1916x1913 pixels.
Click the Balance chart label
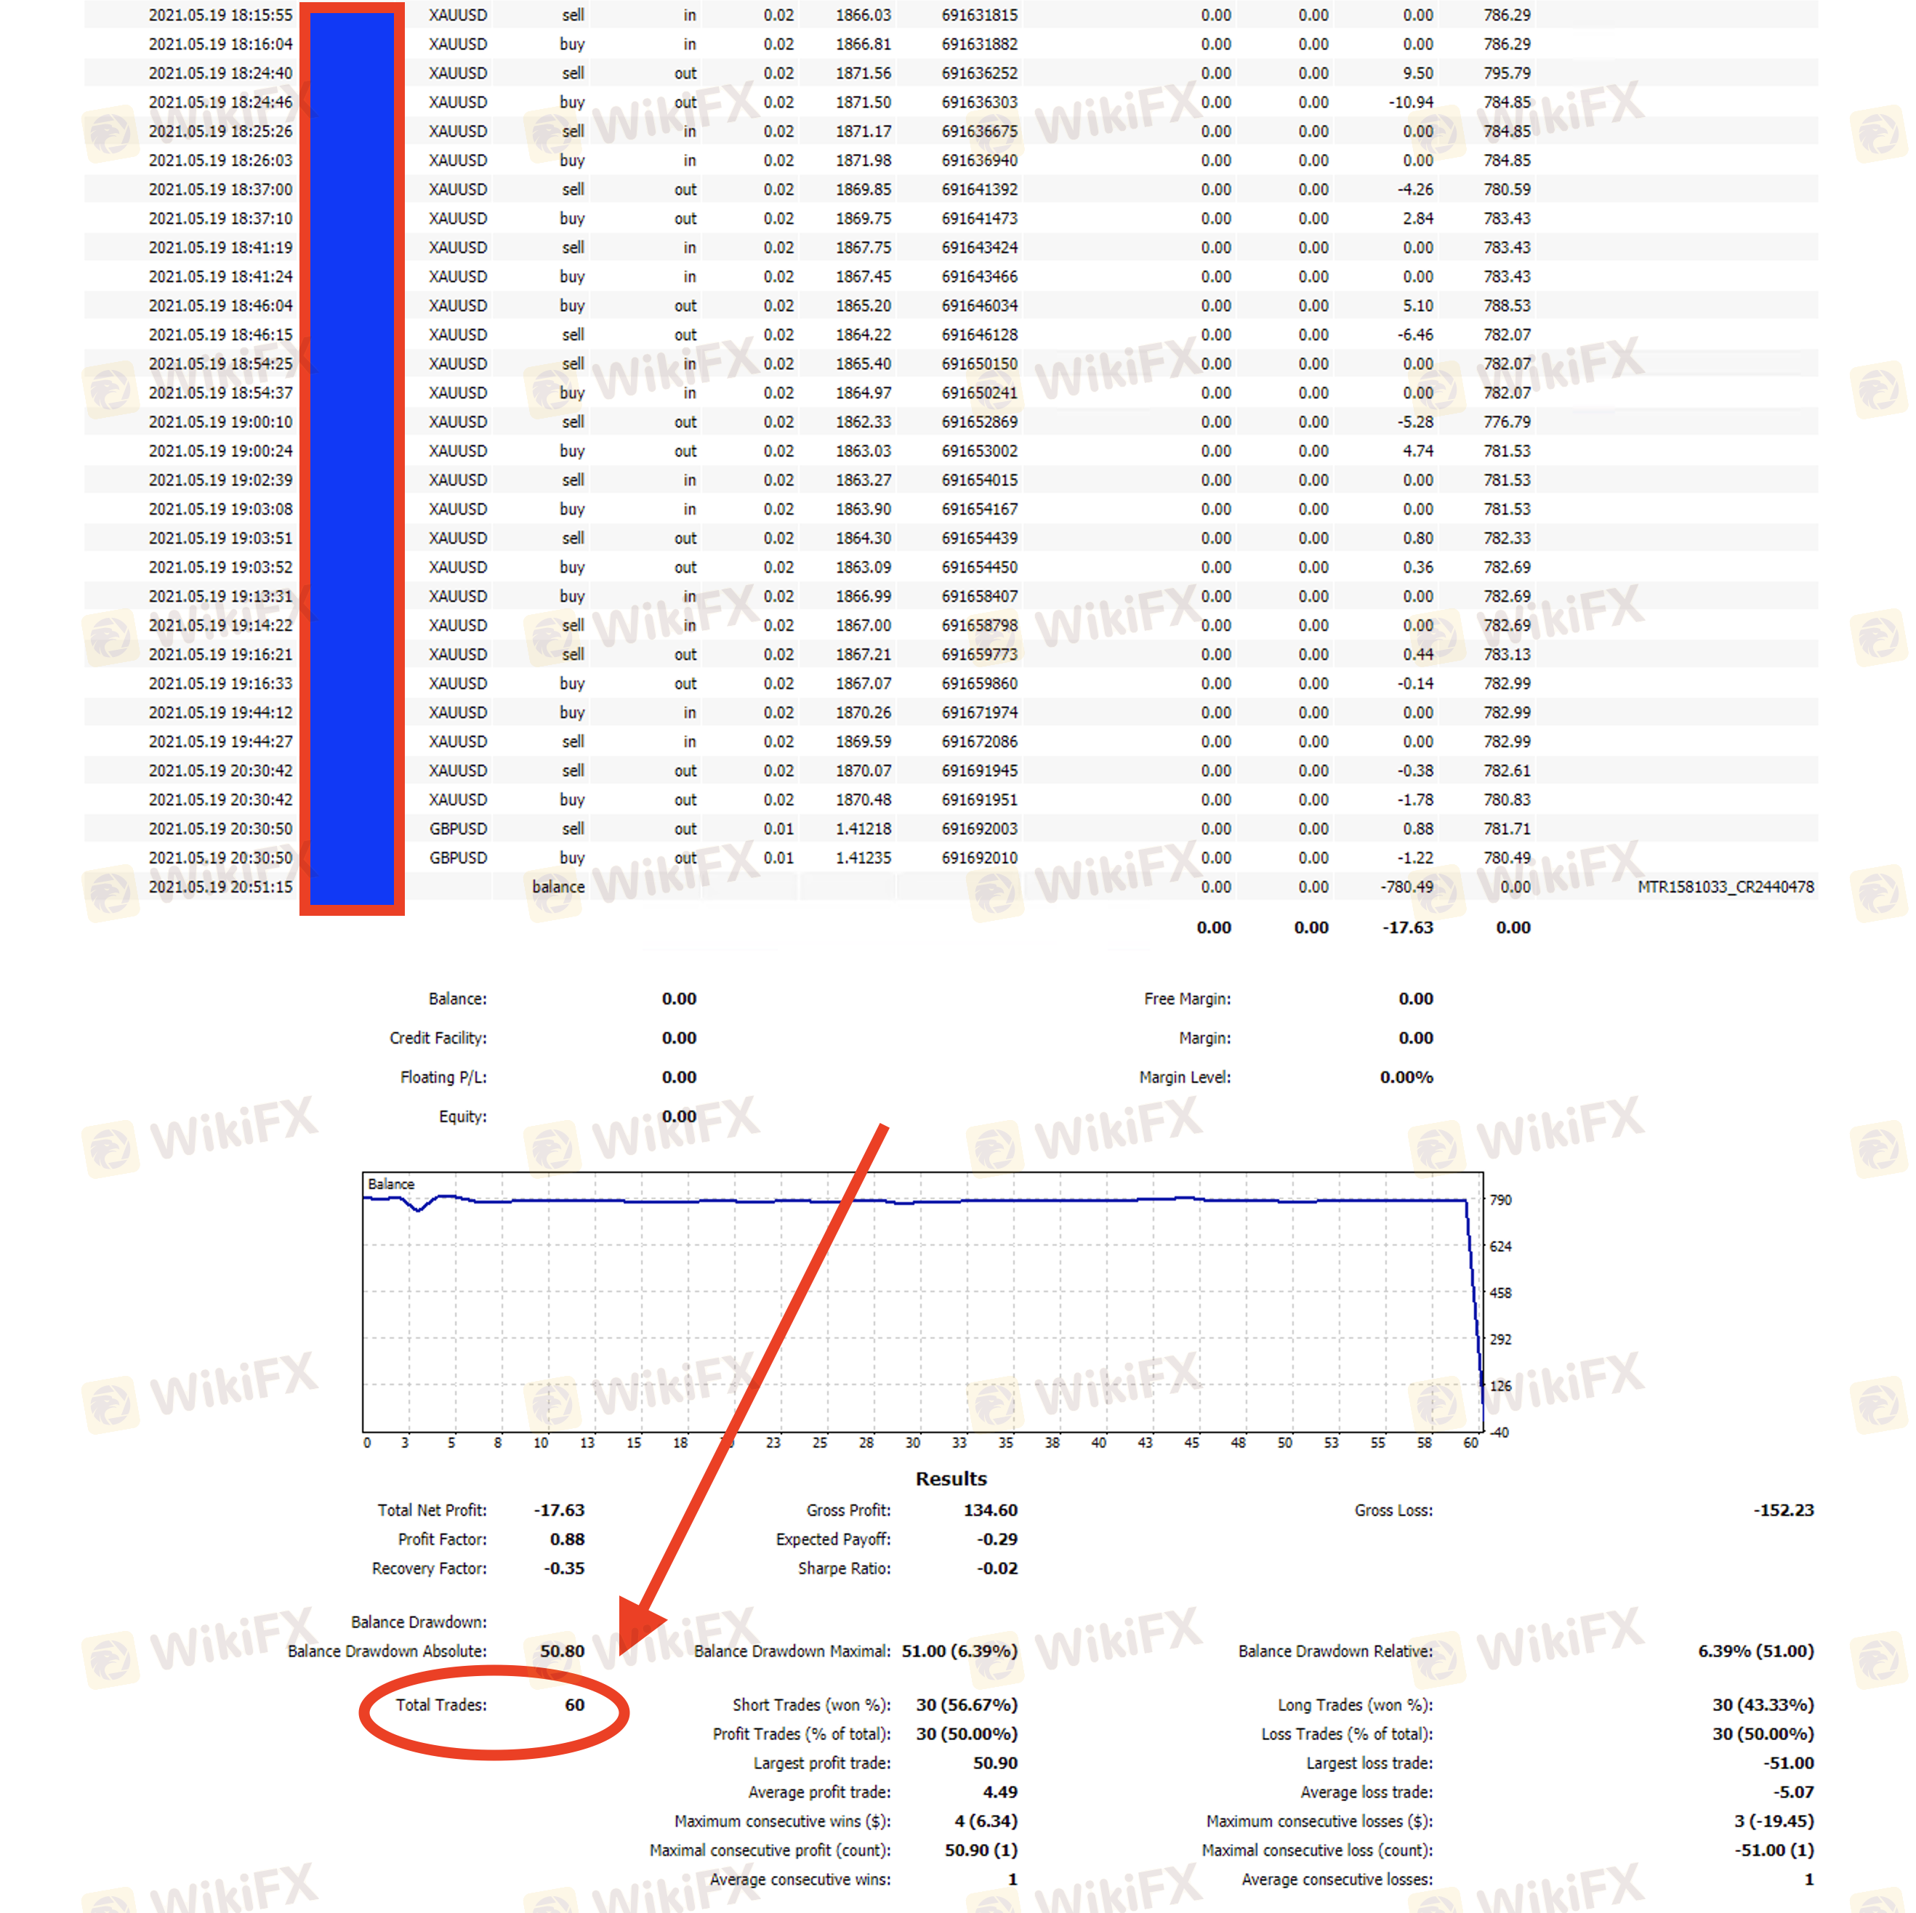click(x=391, y=1184)
